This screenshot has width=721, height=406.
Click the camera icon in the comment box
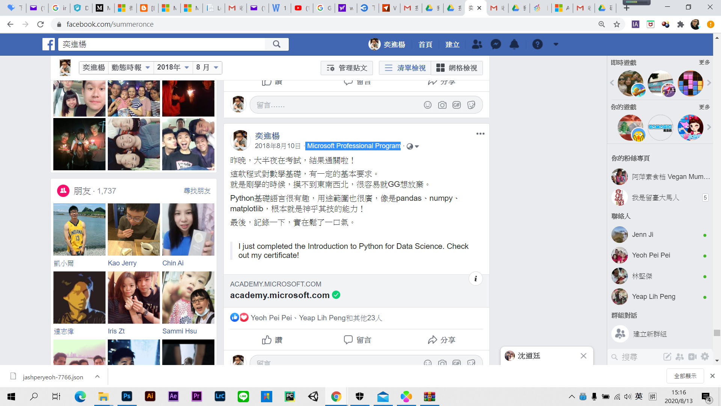442,105
